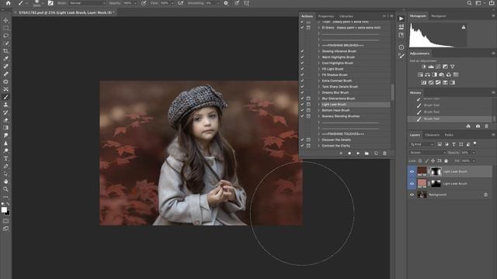Select the Crop tool

pyautogui.click(x=5, y=51)
